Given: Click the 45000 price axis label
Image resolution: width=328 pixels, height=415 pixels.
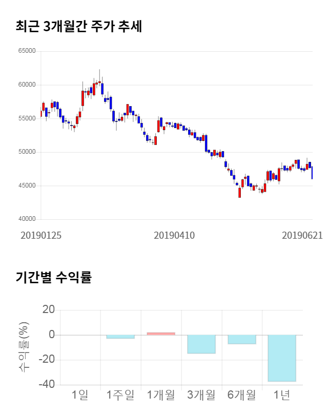Looking at the screenshot, I should click(27, 186).
